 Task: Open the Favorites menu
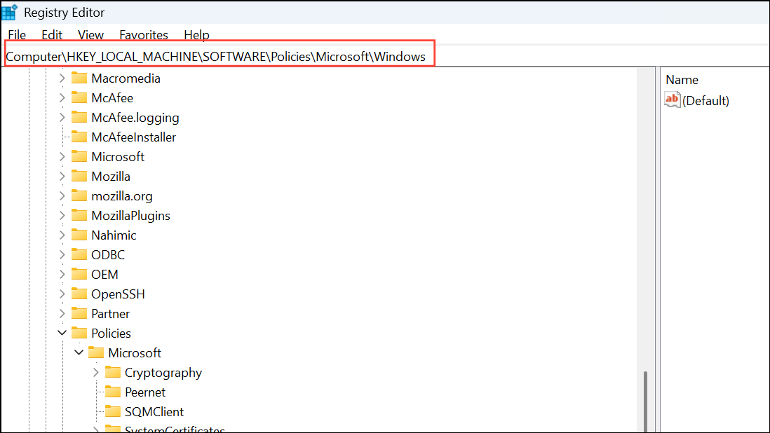click(x=143, y=35)
